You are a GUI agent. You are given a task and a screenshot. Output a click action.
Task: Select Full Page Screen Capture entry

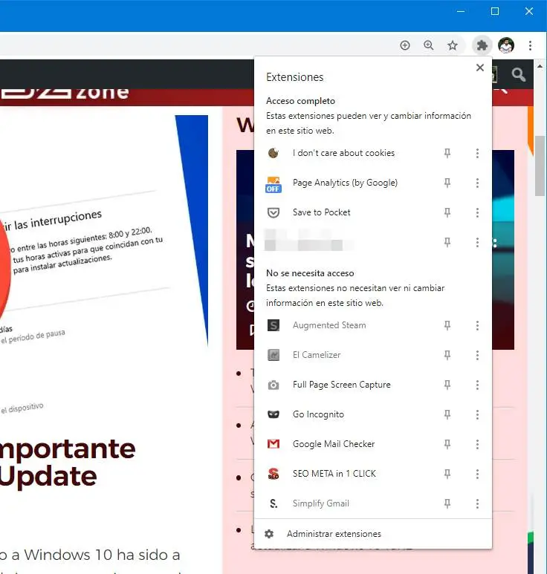point(341,385)
